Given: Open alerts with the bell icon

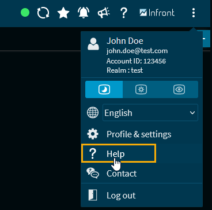Looking at the screenshot, I should [84, 13].
